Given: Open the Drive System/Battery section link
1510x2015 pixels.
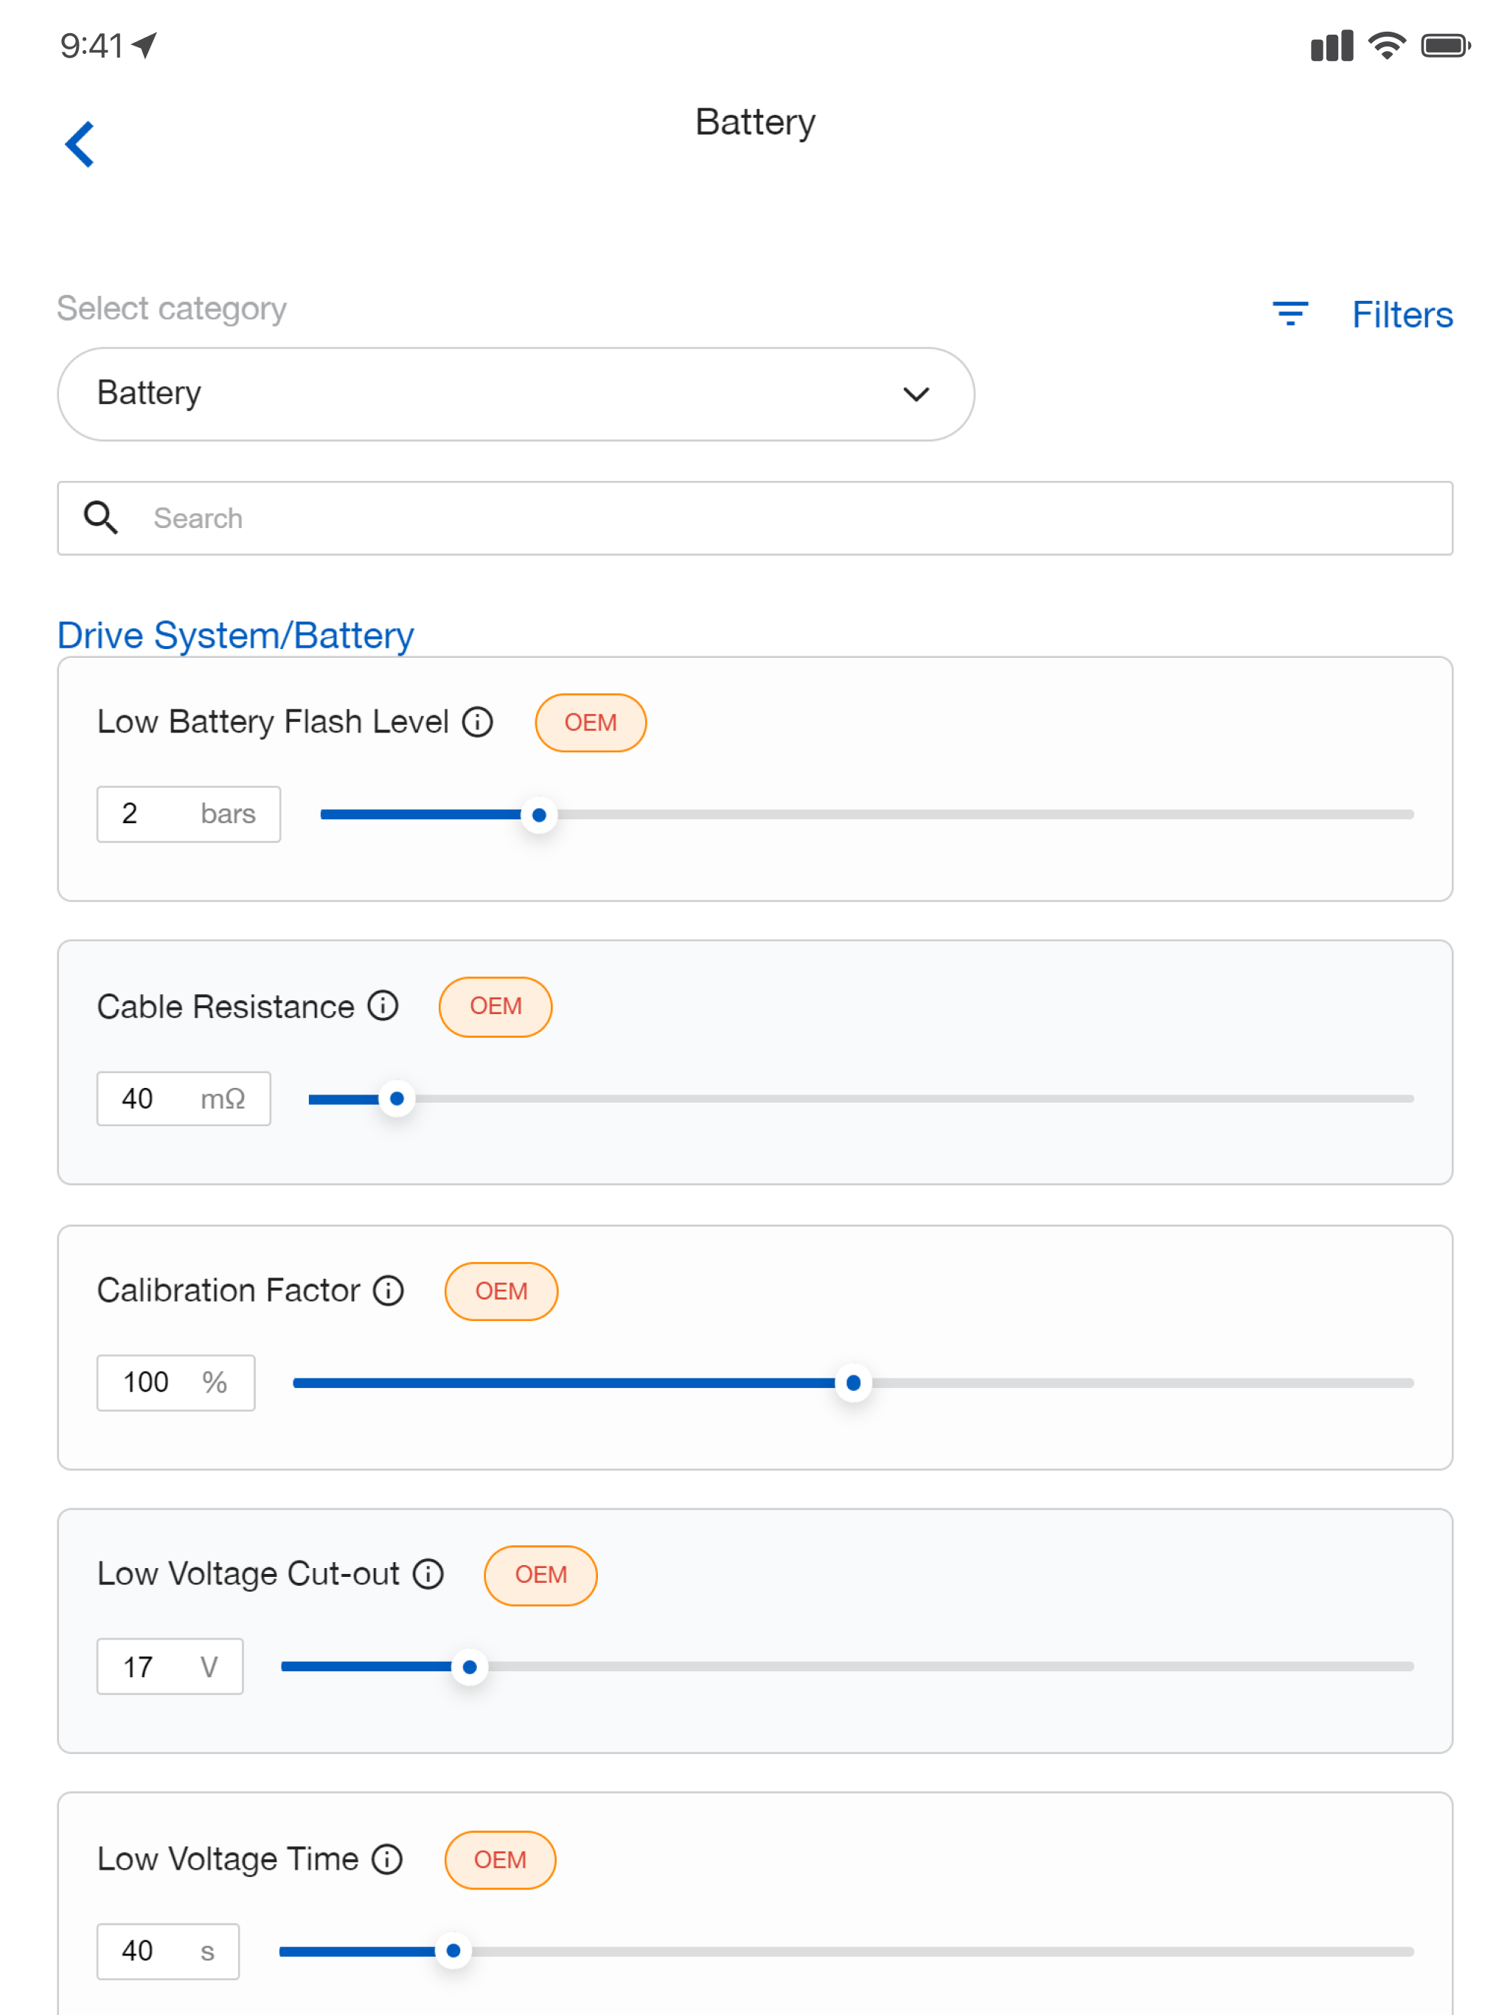Looking at the screenshot, I should point(235,635).
